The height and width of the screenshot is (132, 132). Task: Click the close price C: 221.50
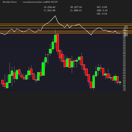click(50, 11)
